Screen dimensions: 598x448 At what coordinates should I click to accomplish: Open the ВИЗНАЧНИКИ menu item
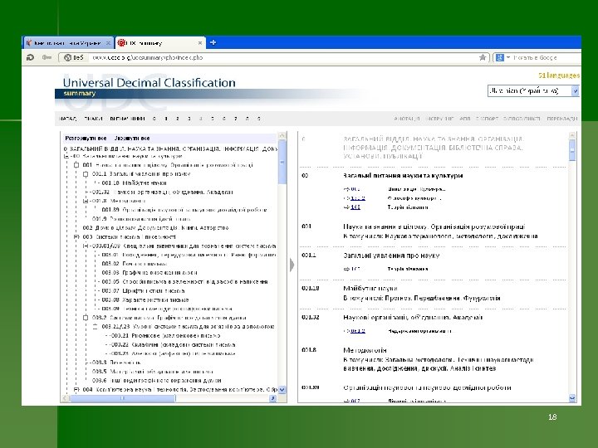point(127,119)
